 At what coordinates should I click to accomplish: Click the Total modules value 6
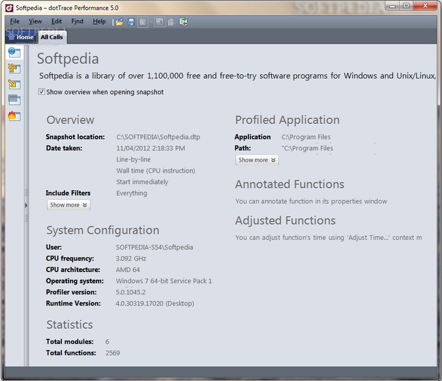[x=107, y=342]
